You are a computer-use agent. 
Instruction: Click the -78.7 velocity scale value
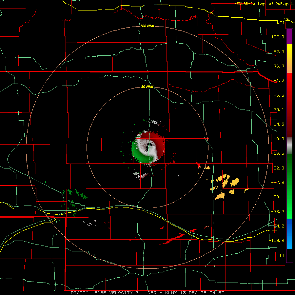tap(278, 212)
